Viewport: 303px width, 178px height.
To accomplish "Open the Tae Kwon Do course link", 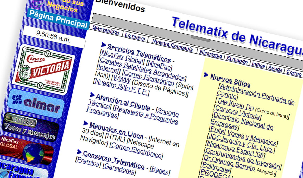I will 235,104.
